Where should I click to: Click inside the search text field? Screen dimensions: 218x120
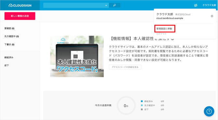(x=74, y=5)
